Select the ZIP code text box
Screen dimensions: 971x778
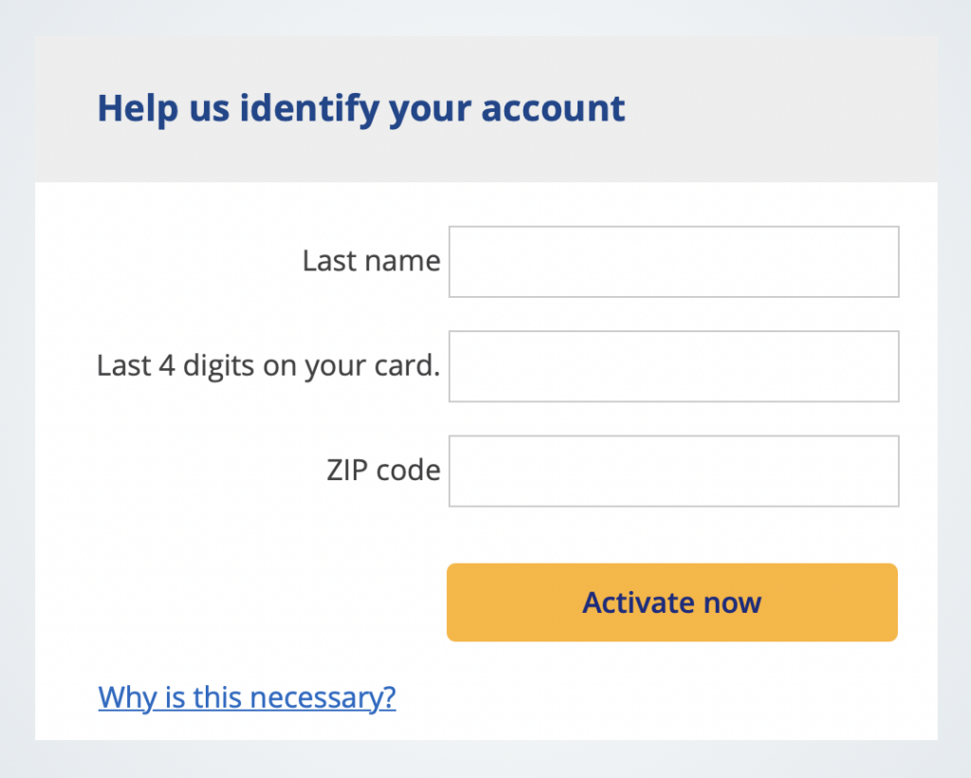pos(673,471)
